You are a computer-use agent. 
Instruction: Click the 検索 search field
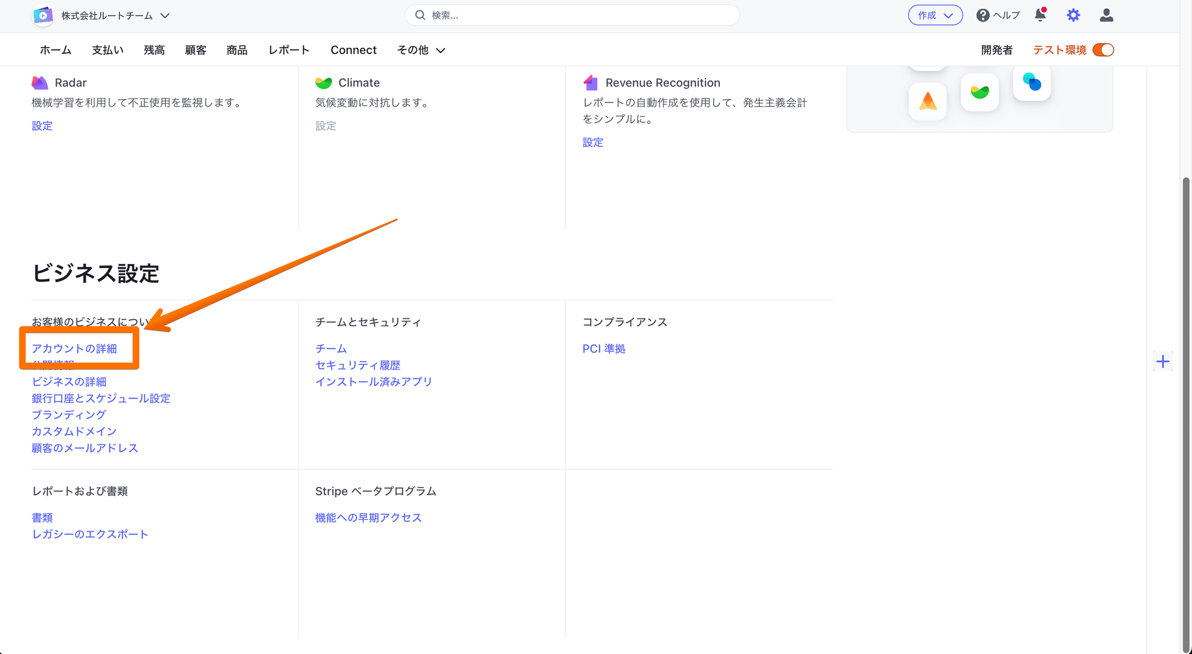pyautogui.click(x=572, y=15)
